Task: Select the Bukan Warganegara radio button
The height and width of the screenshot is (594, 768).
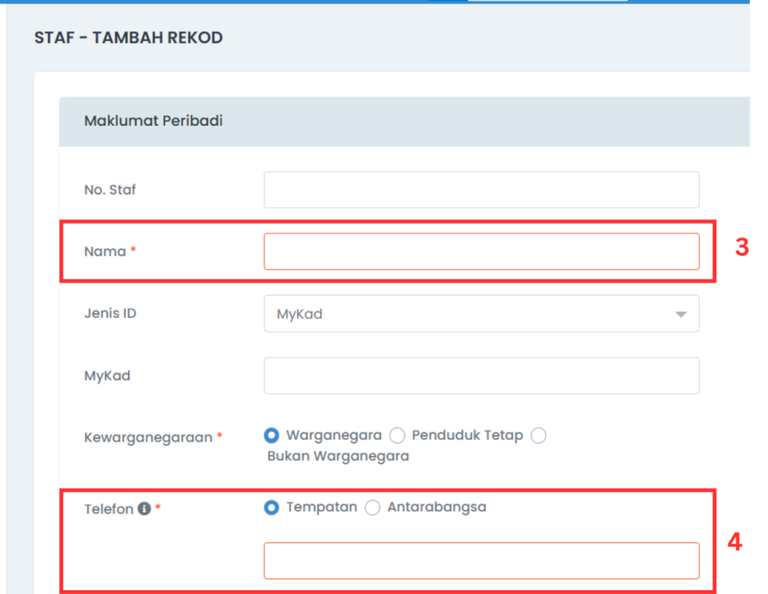Action: pyautogui.click(x=538, y=435)
